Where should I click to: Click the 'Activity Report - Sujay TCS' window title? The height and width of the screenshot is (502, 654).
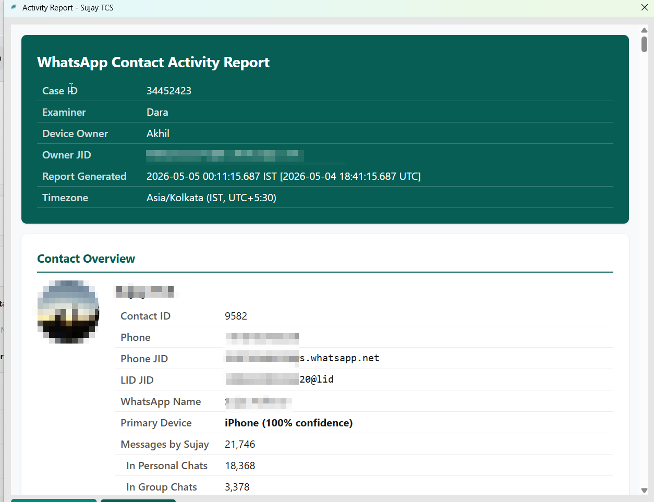tap(68, 8)
